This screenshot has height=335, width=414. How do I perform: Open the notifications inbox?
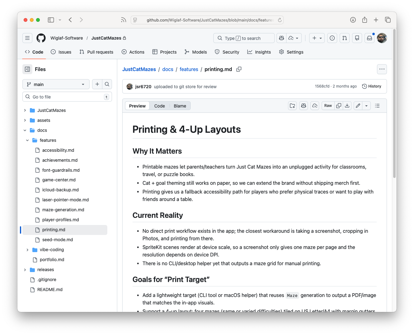(x=369, y=38)
